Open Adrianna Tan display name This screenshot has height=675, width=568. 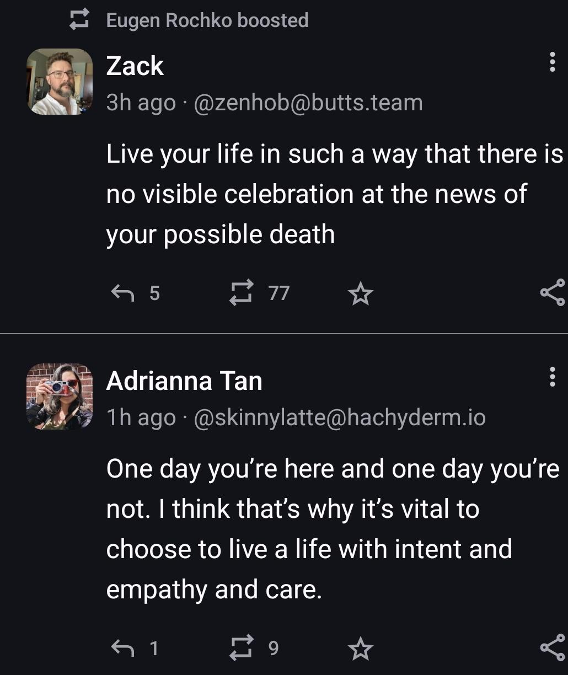point(184,381)
